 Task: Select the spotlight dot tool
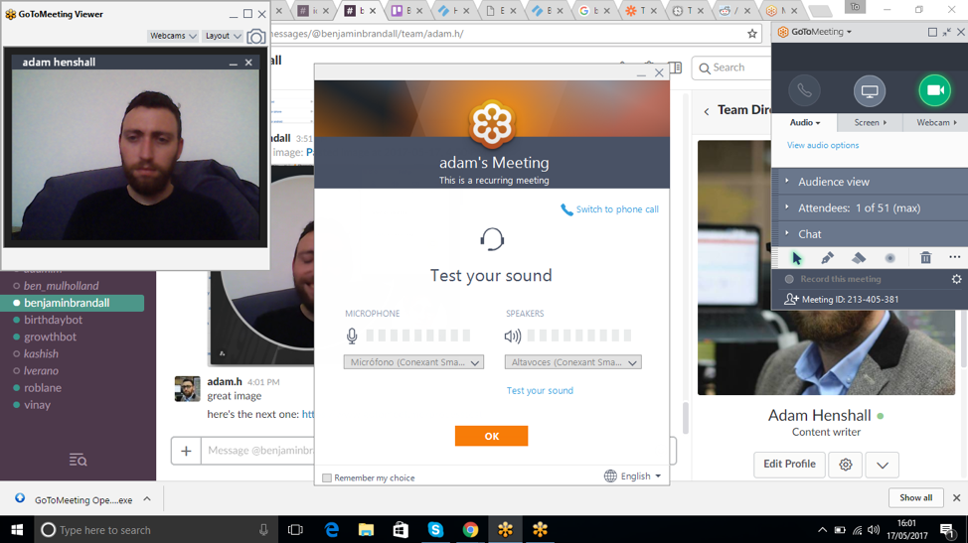(x=889, y=258)
